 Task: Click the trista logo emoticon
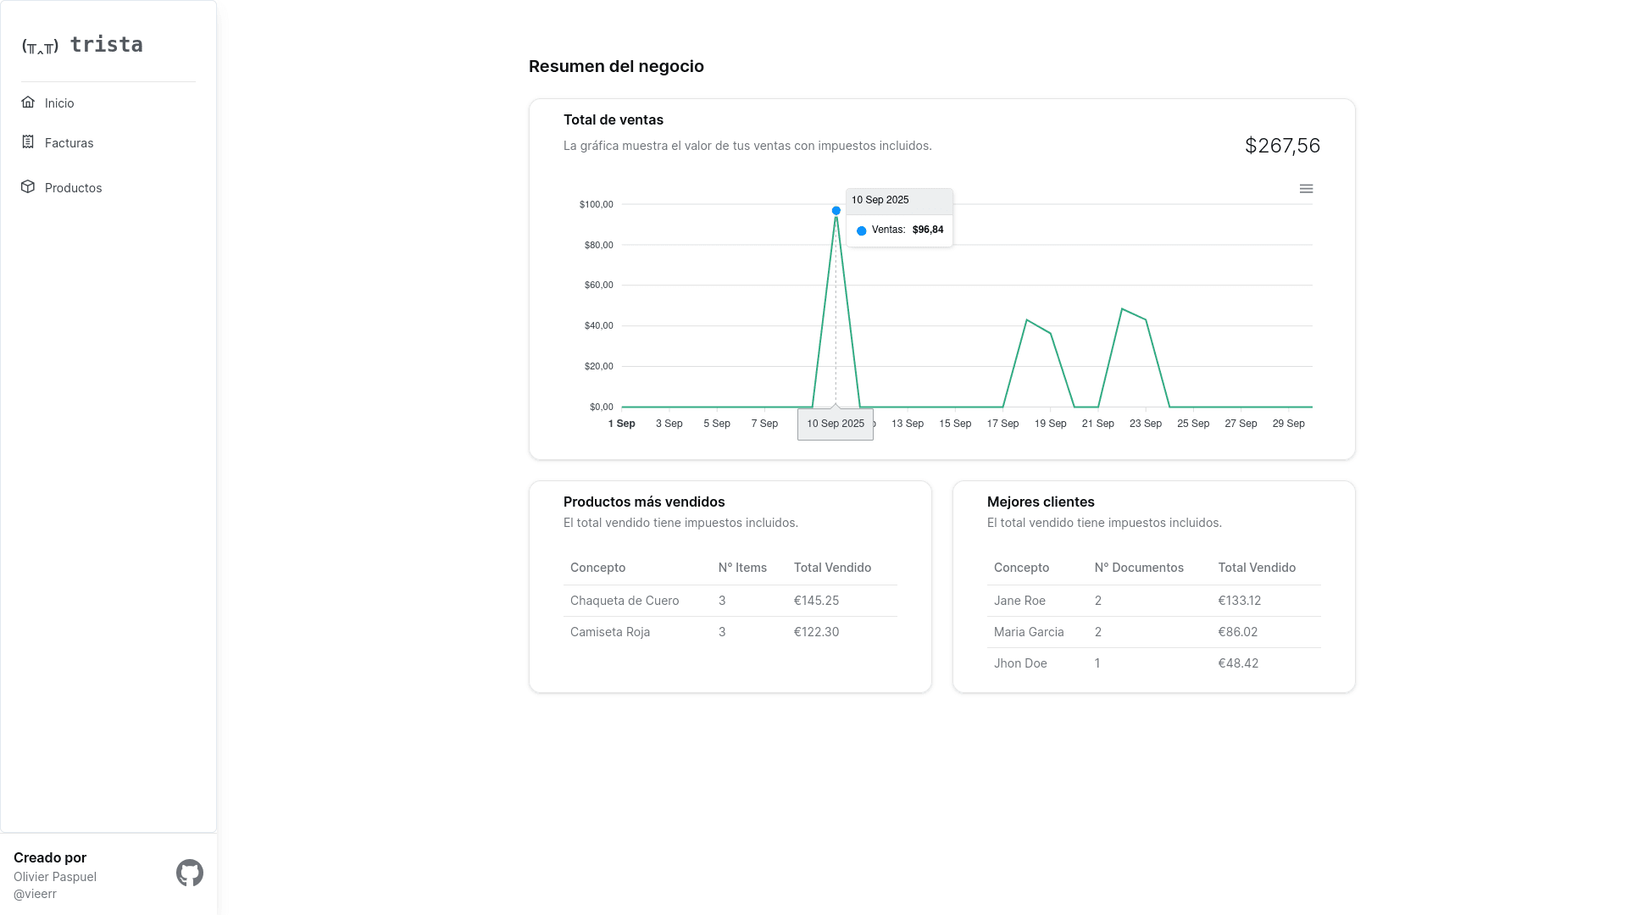tap(40, 47)
